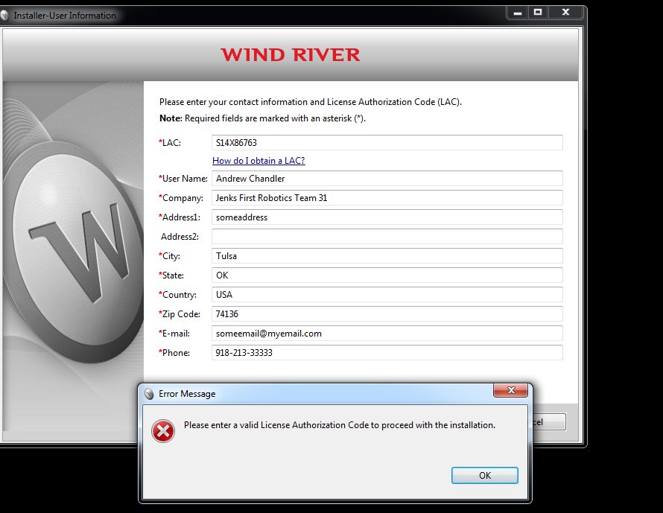Minimize the Installer-User Information window
The height and width of the screenshot is (513, 663).
click(x=517, y=13)
